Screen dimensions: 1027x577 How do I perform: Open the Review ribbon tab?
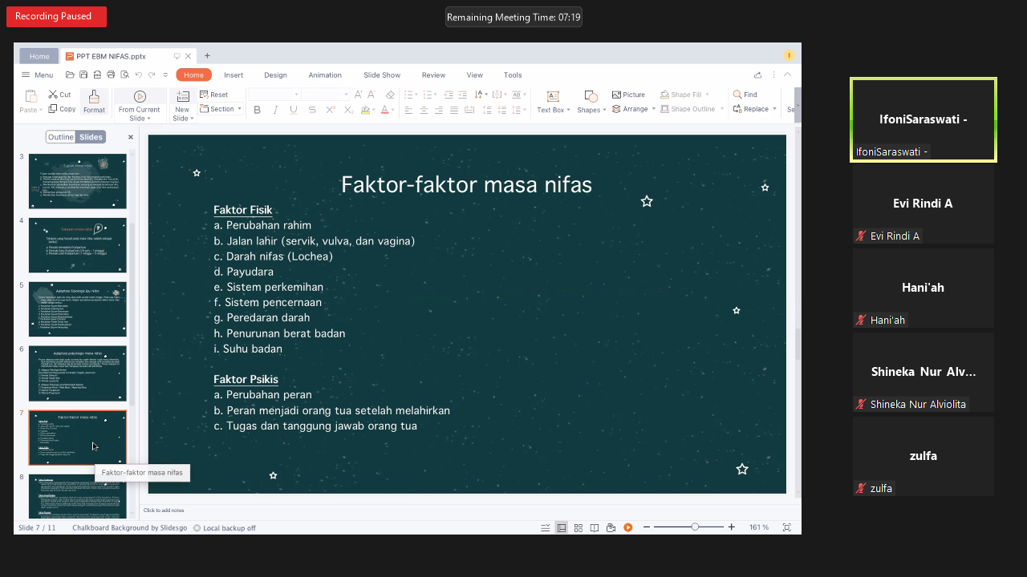click(433, 75)
